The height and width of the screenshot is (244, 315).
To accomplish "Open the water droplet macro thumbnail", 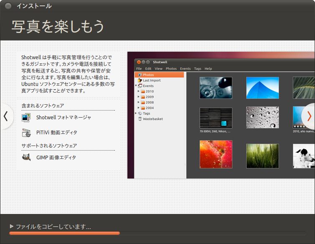I will [216, 88].
